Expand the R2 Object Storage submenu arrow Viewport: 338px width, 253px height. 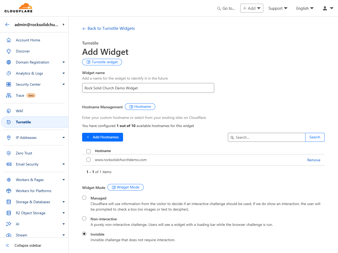tap(64, 213)
